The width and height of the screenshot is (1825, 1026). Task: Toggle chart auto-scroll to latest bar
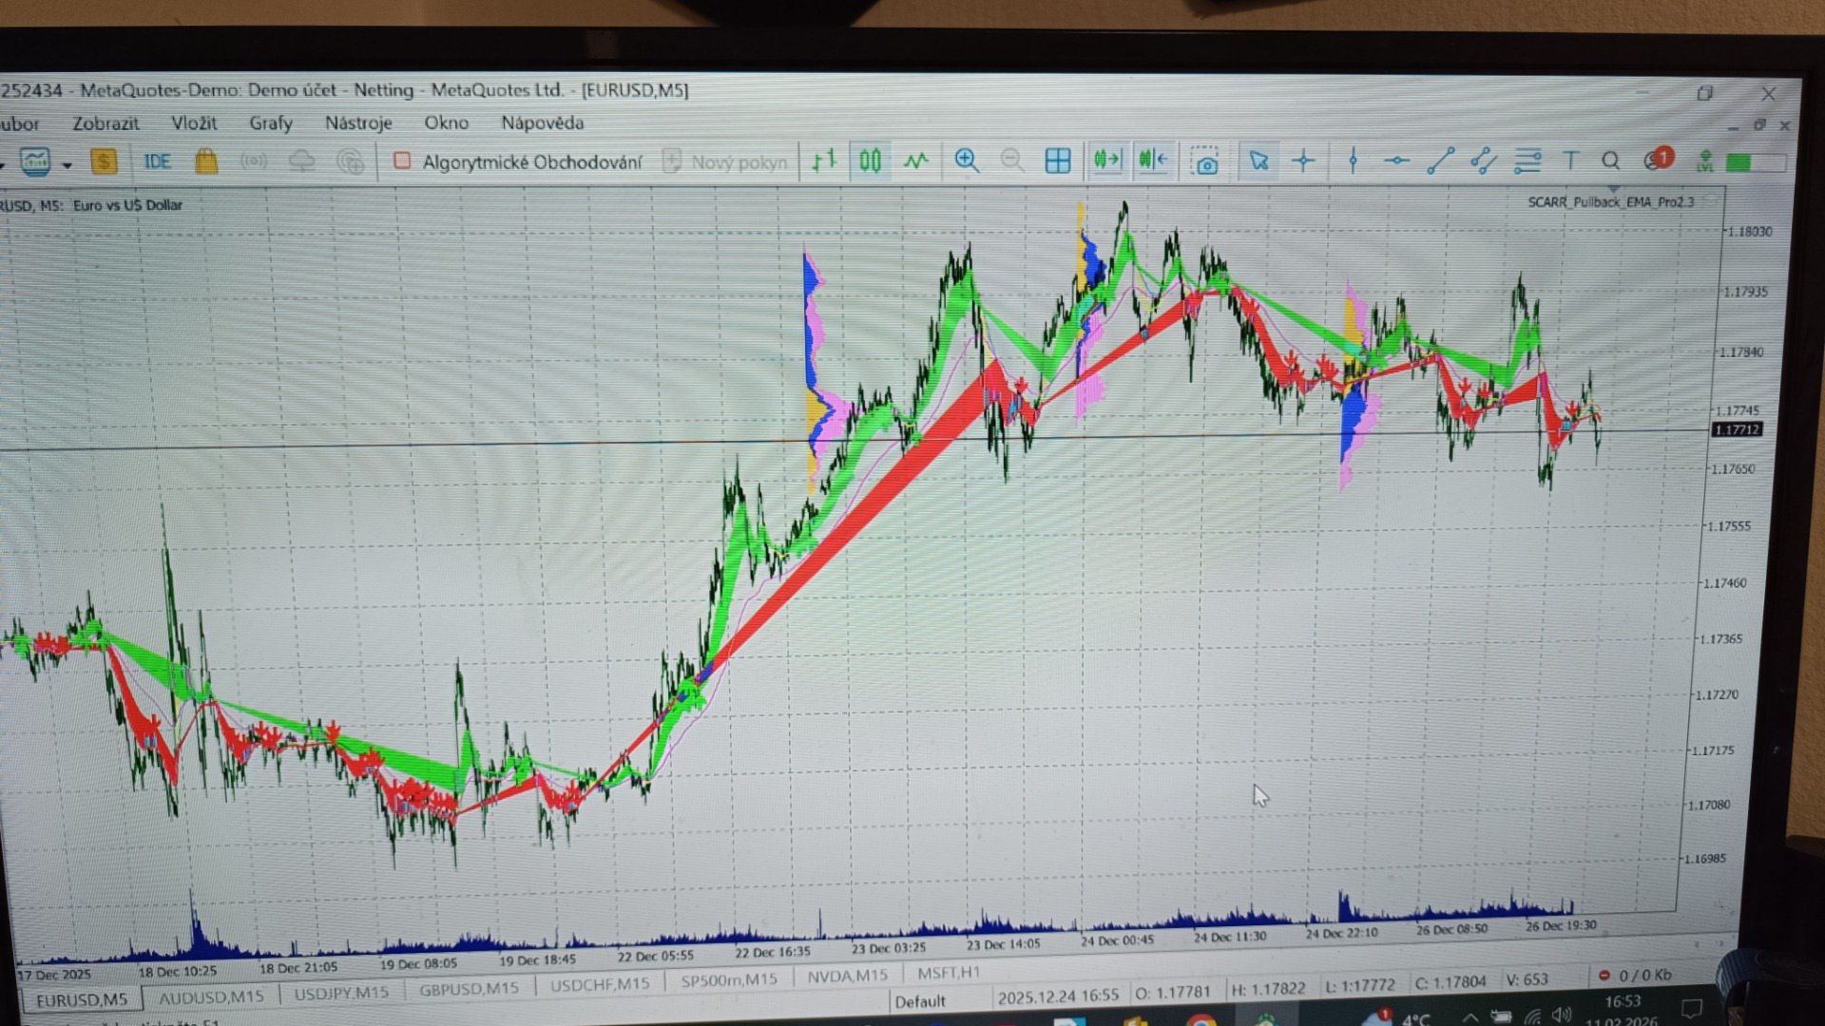(1106, 160)
